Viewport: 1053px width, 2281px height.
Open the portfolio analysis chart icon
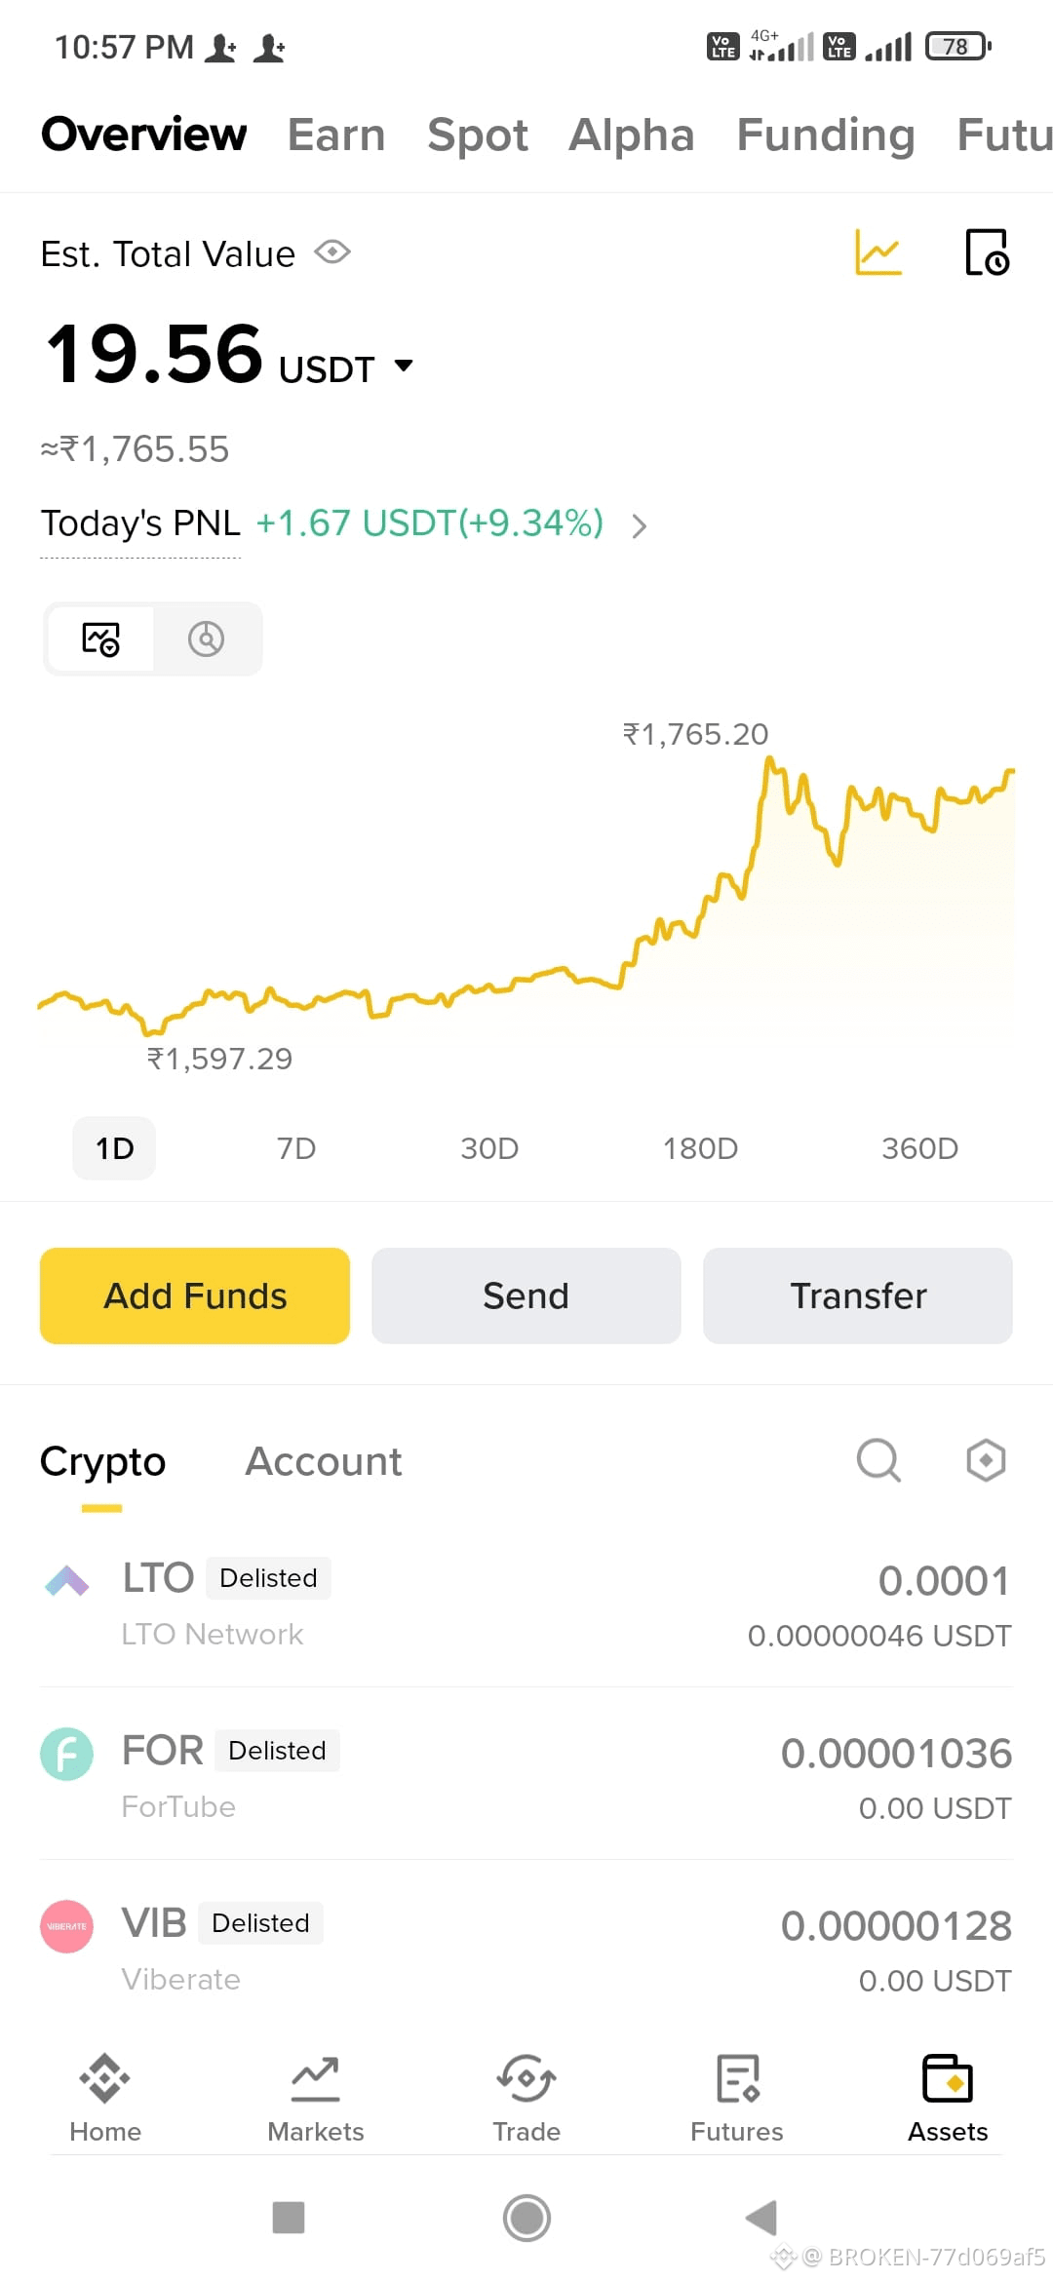pos(877,252)
